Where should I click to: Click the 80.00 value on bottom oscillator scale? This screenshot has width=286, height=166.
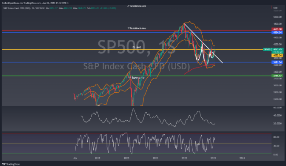(x=276, y=137)
